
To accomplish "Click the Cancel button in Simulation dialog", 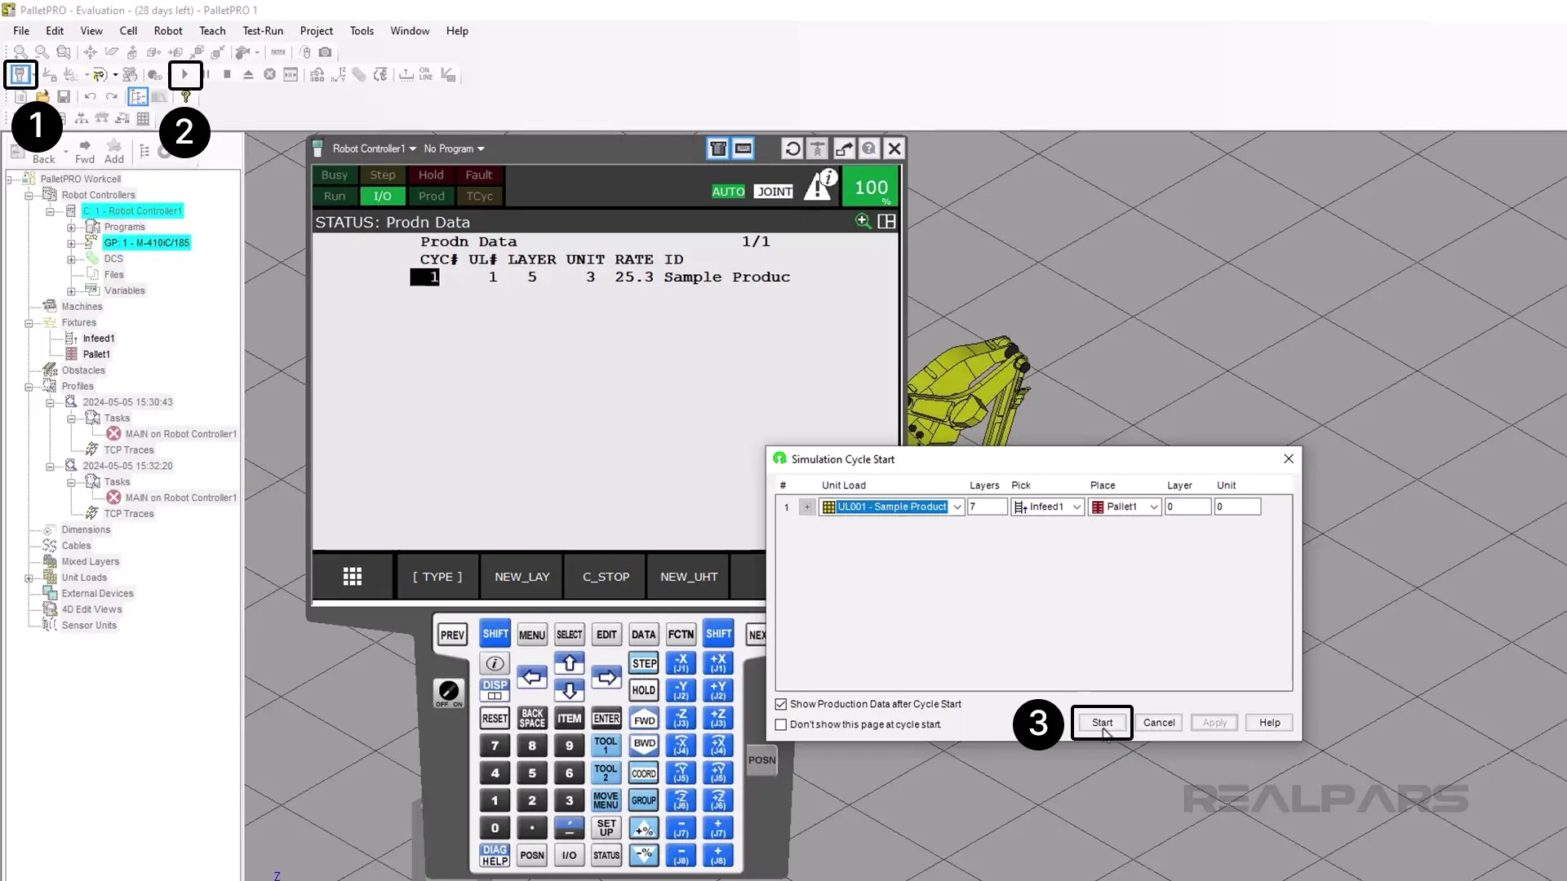I will tap(1161, 722).
